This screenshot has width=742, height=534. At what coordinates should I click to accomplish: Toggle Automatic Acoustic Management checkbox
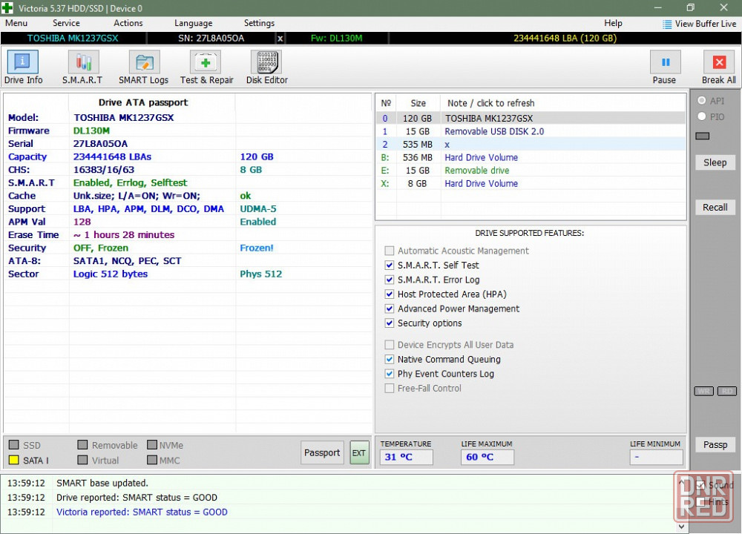tap(389, 251)
